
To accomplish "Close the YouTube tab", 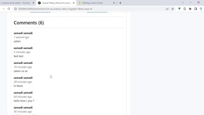I will (33, 3).
